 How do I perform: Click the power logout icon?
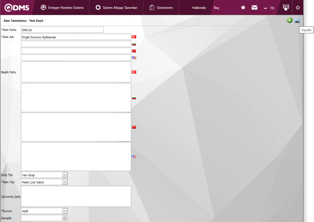click(298, 7)
